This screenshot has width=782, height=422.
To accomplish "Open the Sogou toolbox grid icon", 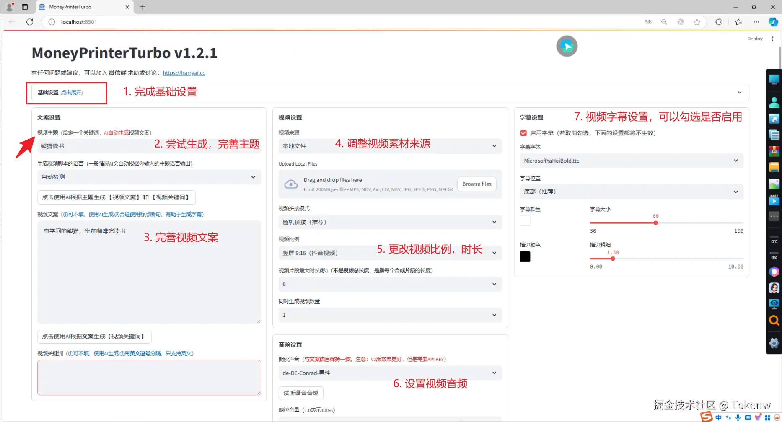I will (x=767, y=417).
